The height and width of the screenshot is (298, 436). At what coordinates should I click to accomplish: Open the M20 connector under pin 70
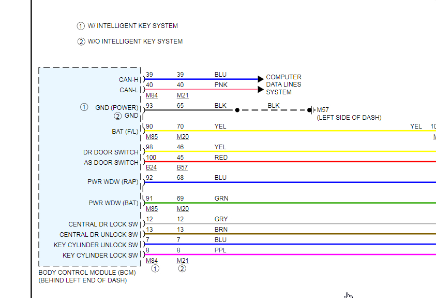(183, 137)
